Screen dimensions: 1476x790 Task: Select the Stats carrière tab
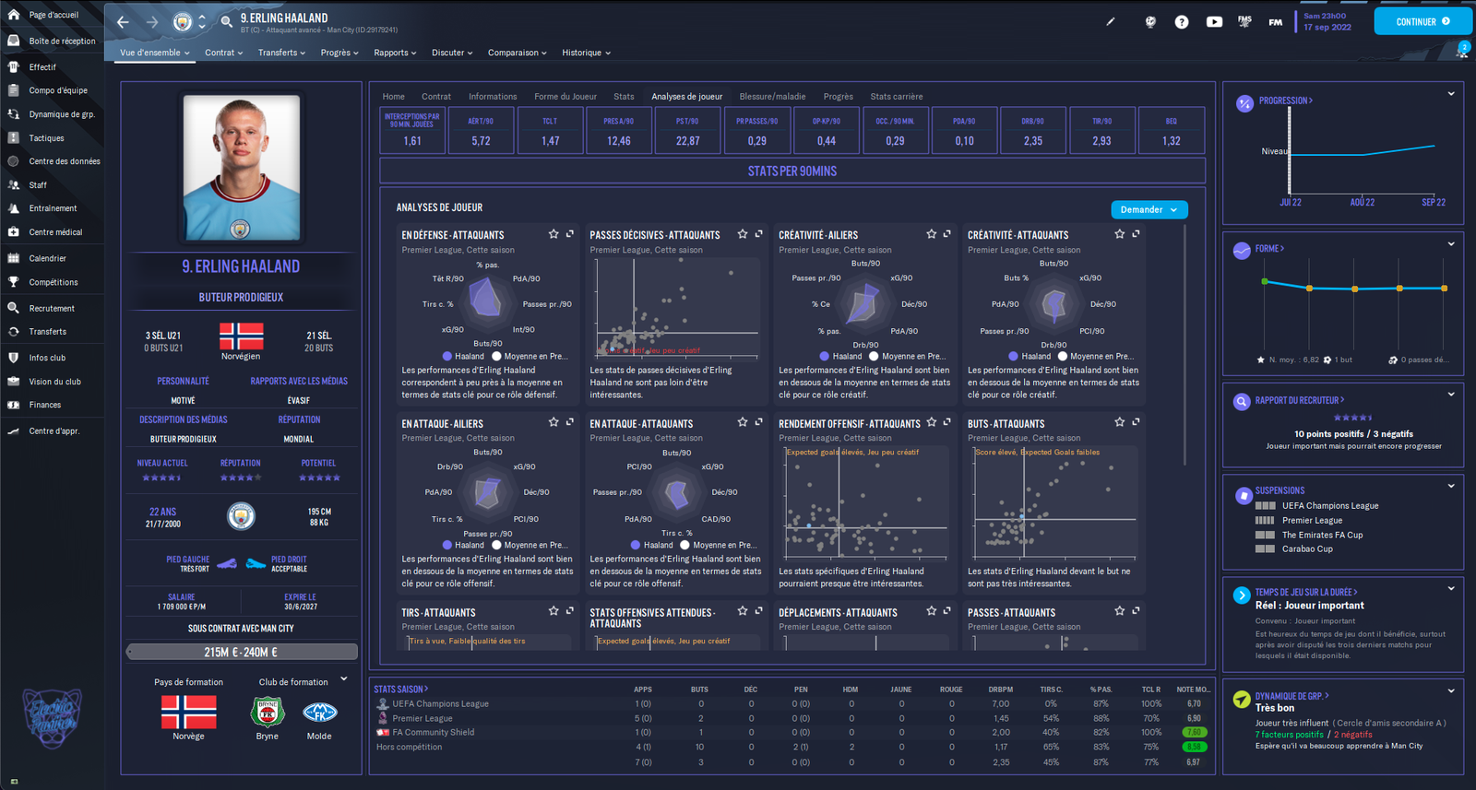(896, 97)
